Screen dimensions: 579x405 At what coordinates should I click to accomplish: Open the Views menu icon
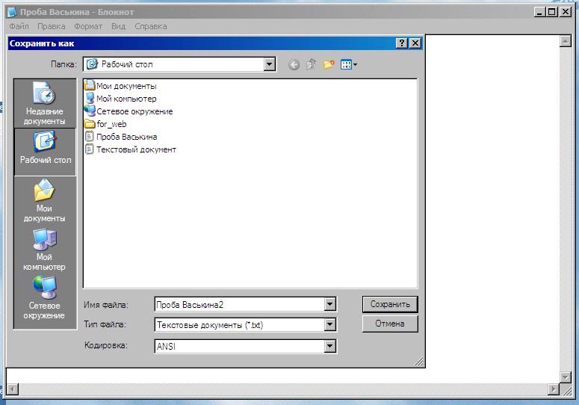pos(349,65)
